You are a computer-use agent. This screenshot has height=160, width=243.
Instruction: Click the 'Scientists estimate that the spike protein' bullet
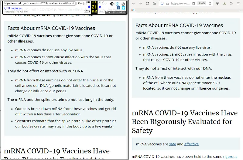pyautogui.click(x=66, y=124)
